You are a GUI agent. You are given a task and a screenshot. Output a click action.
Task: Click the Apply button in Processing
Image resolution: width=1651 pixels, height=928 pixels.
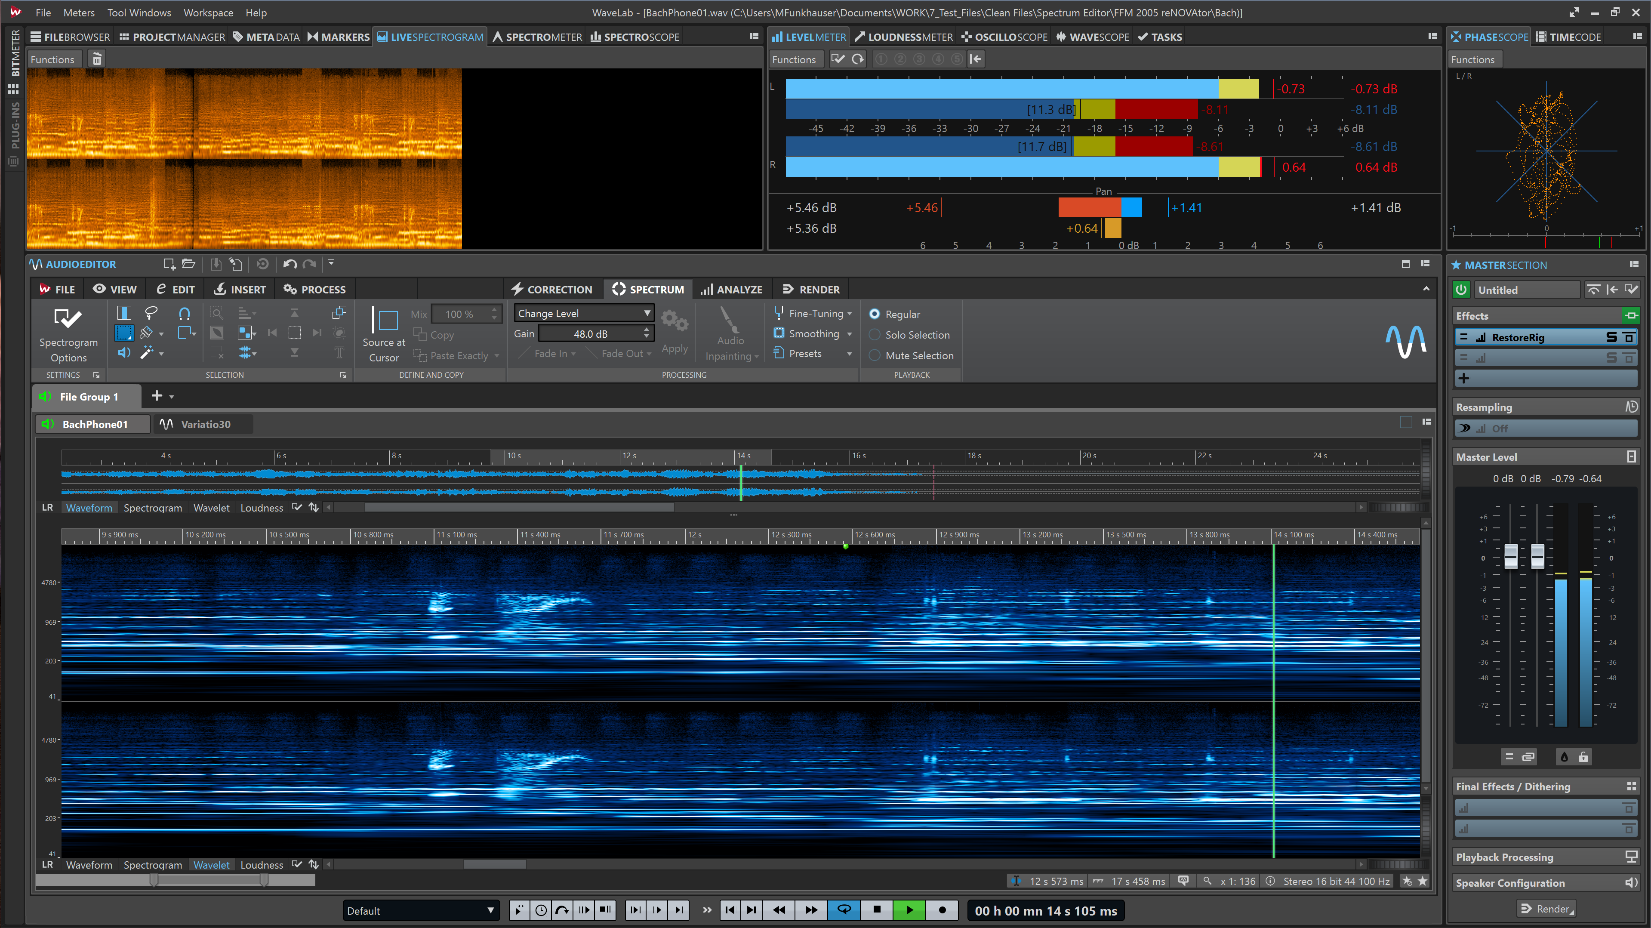pos(674,332)
